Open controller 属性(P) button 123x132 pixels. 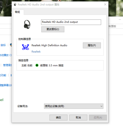pos(92,46)
